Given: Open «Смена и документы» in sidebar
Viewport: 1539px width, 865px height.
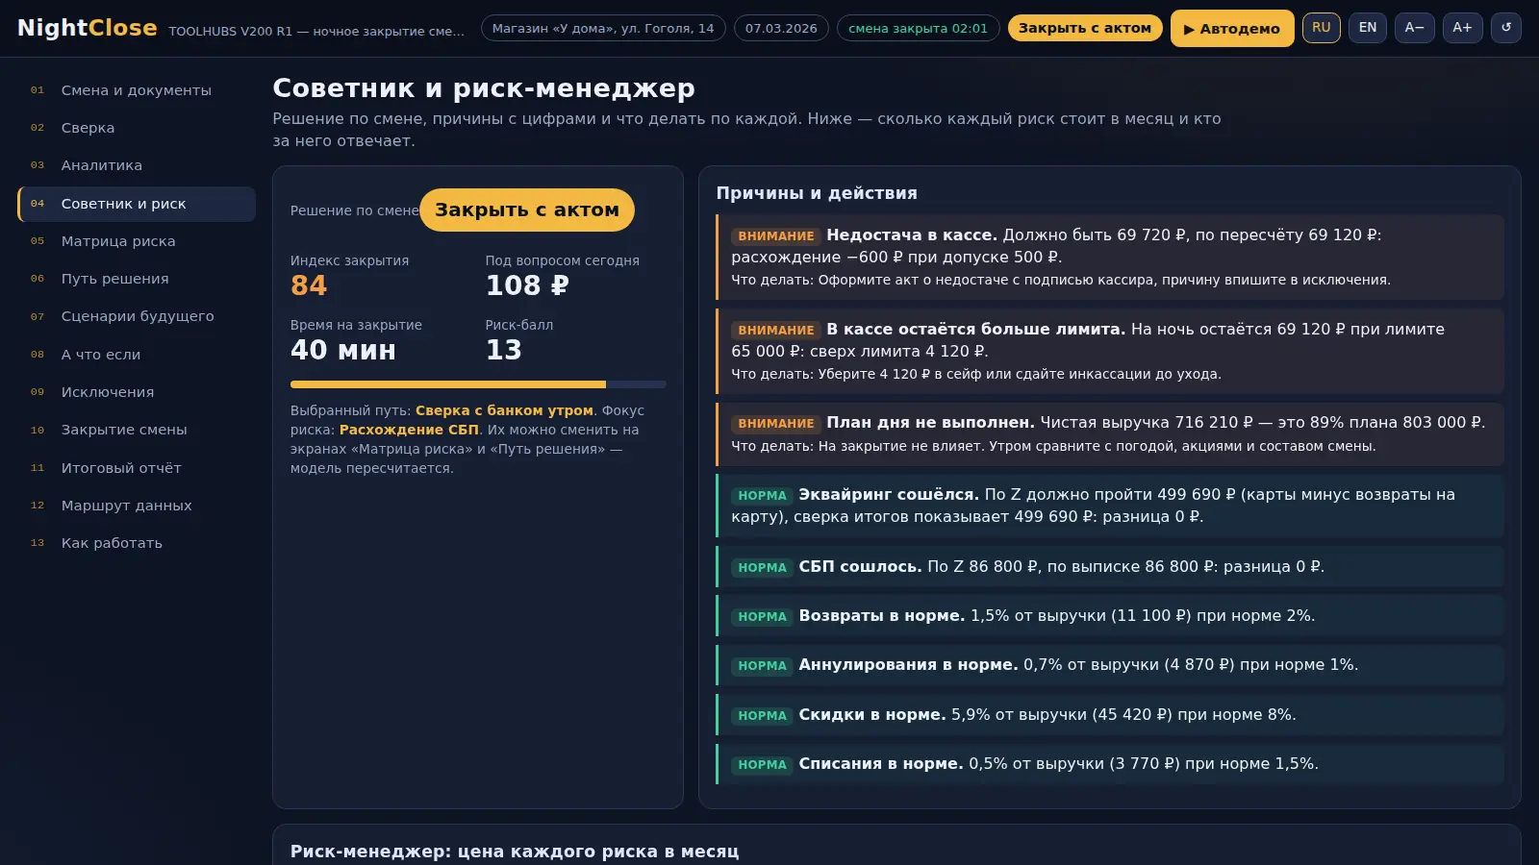Looking at the screenshot, I should 137,90.
